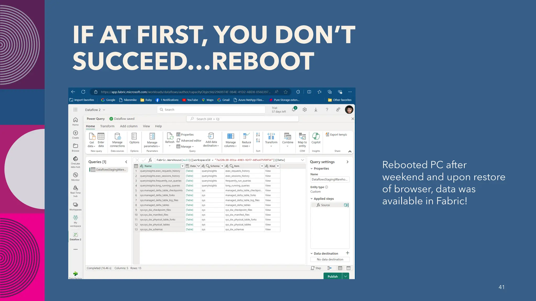Open the Publish options dropdown arrow
Screen dimensions: 536x301
pyautogui.click(x=345, y=276)
